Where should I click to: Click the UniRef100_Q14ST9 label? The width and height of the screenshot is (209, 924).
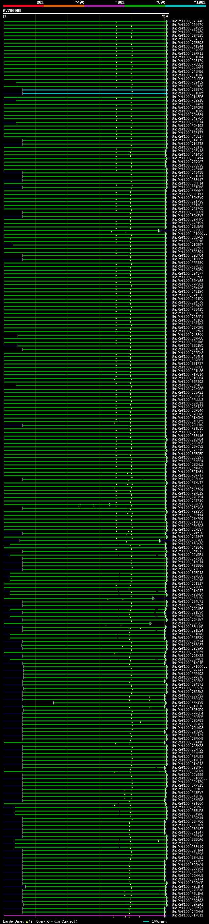pos(187,140)
